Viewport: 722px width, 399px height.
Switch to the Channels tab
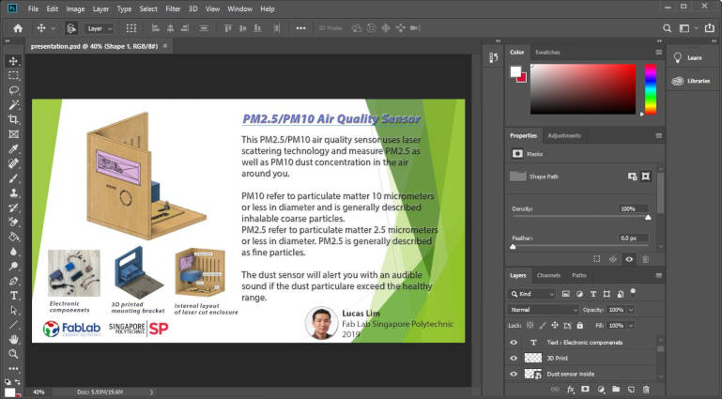pos(547,275)
